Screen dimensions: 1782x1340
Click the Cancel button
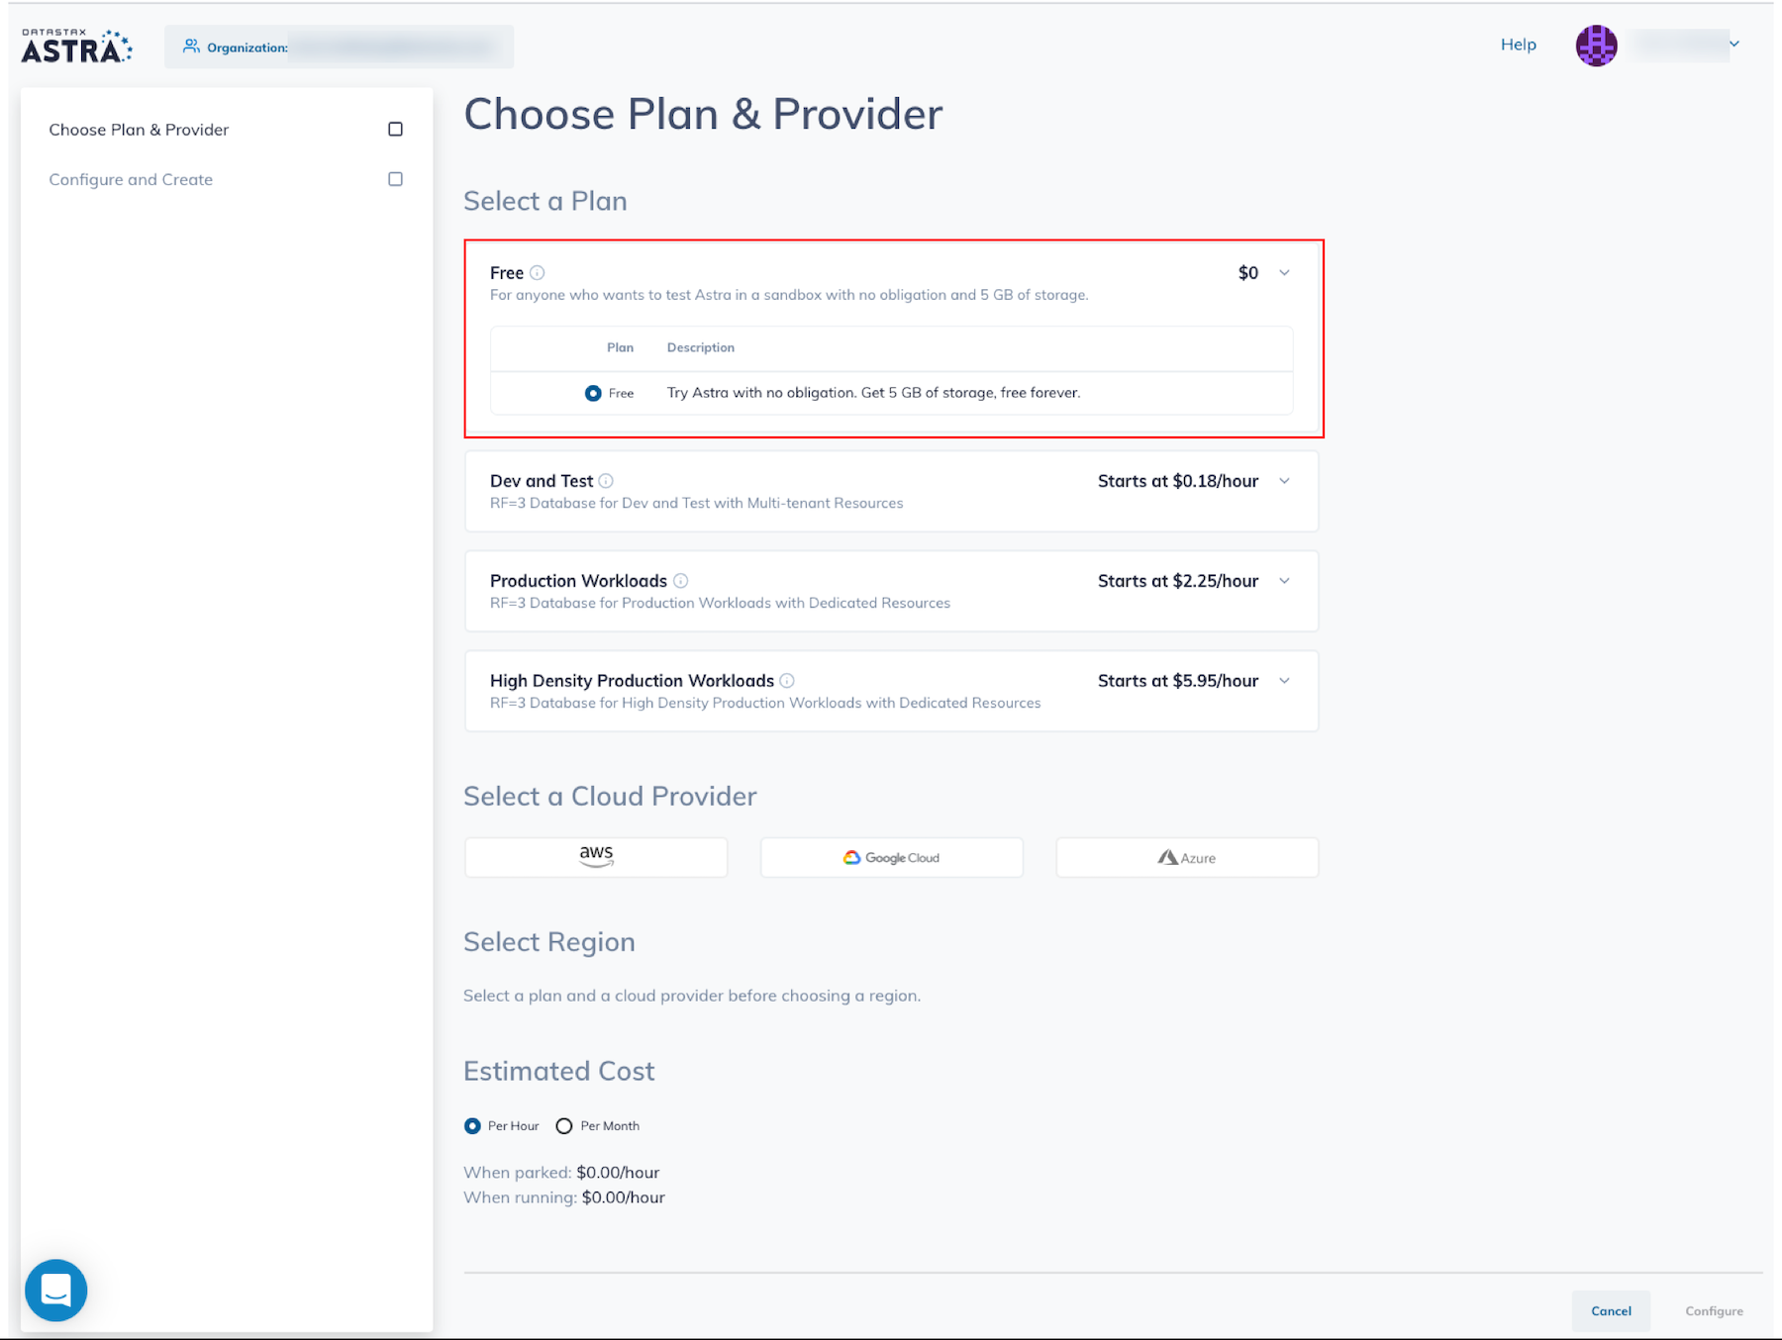pos(1611,1310)
